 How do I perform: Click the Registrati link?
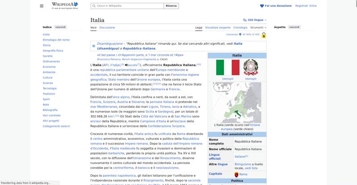coord(301,6)
